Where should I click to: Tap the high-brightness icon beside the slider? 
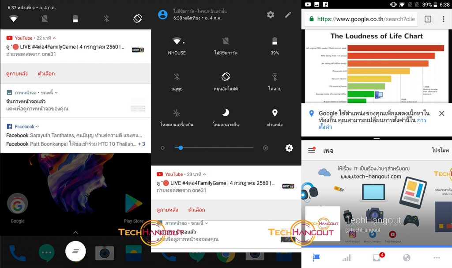(265, 148)
